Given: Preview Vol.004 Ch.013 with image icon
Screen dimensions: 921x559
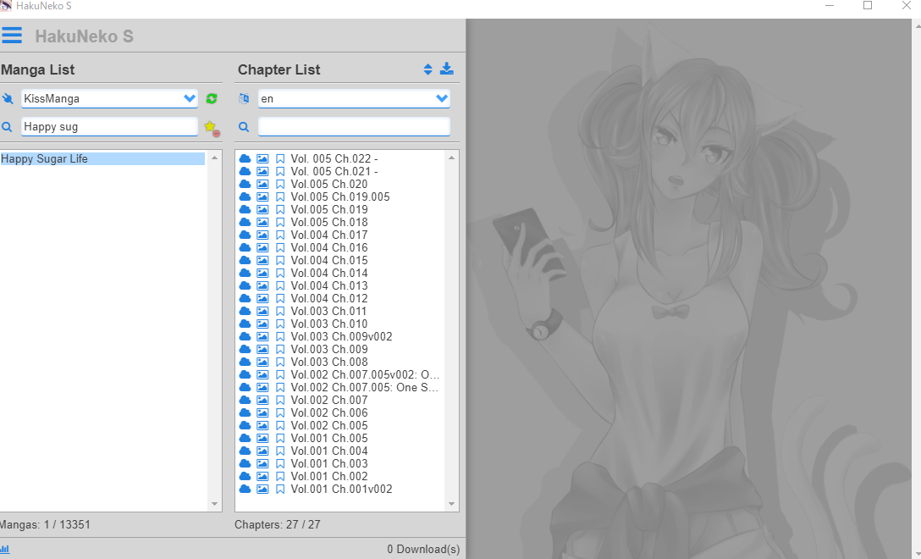Looking at the screenshot, I should (x=262, y=285).
